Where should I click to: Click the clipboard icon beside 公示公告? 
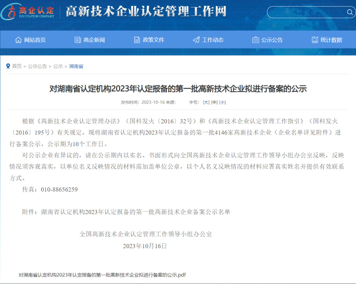click(255, 40)
